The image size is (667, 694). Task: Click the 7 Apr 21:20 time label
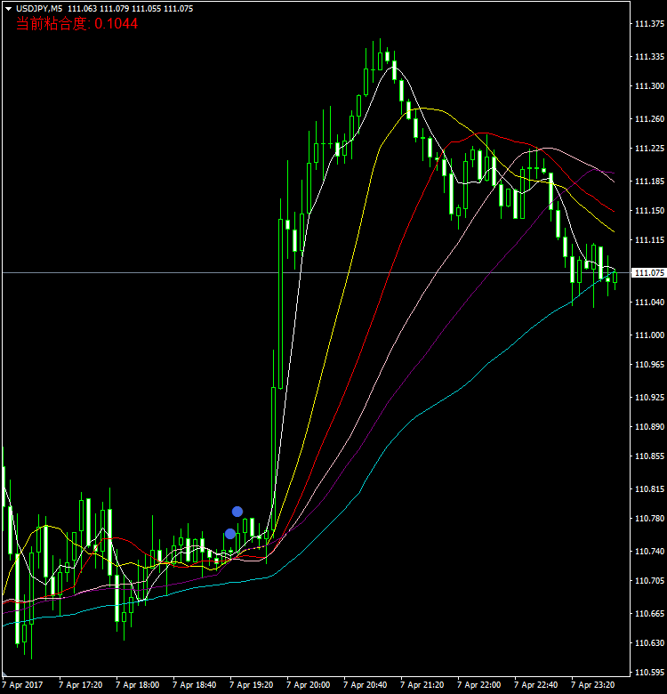pyautogui.click(x=422, y=685)
